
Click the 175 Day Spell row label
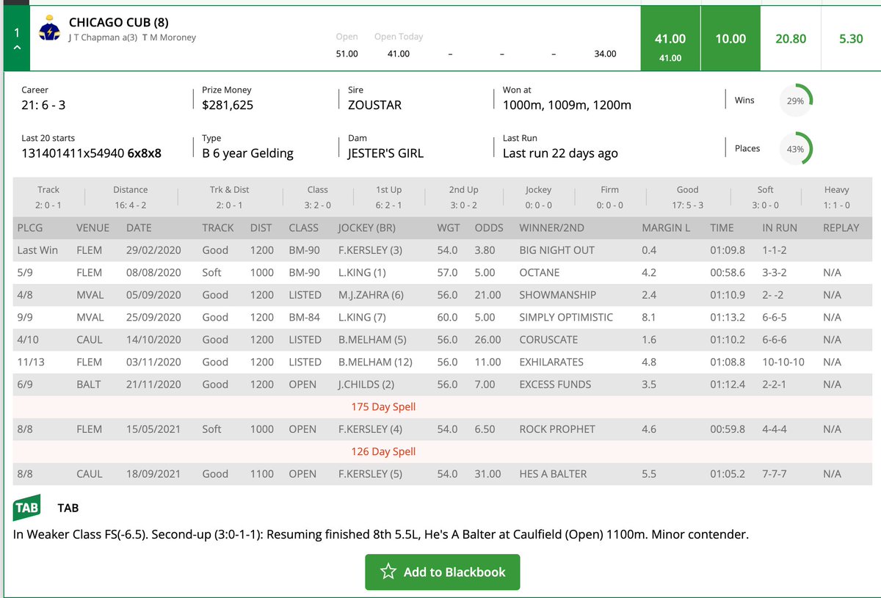tap(383, 406)
